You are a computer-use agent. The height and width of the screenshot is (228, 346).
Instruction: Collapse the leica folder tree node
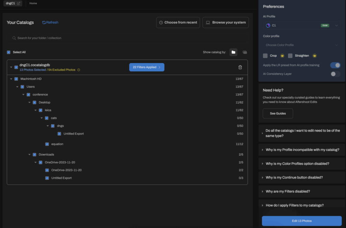click(36, 110)
